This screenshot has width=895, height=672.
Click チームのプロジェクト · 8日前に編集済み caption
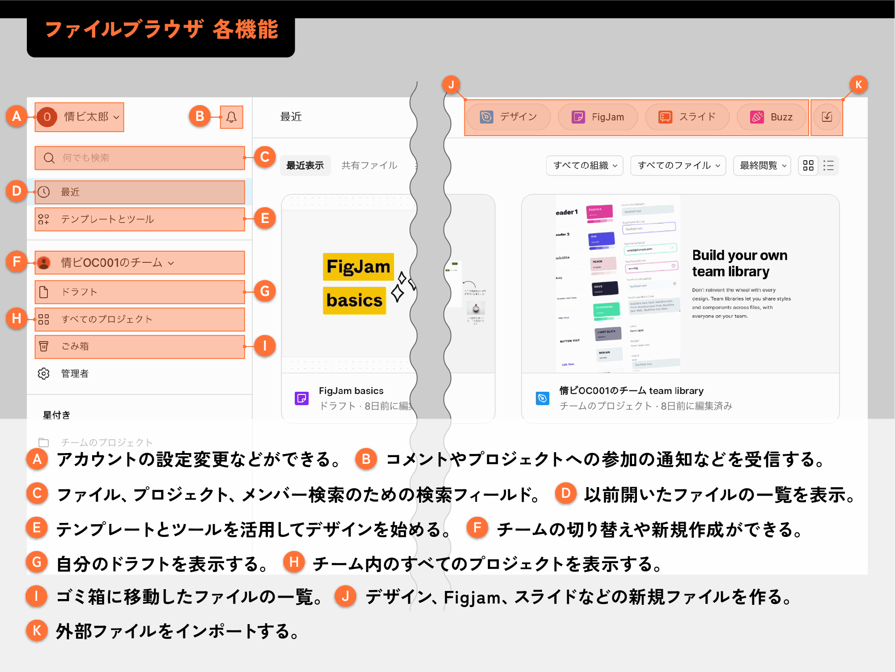tap(645, 406)
